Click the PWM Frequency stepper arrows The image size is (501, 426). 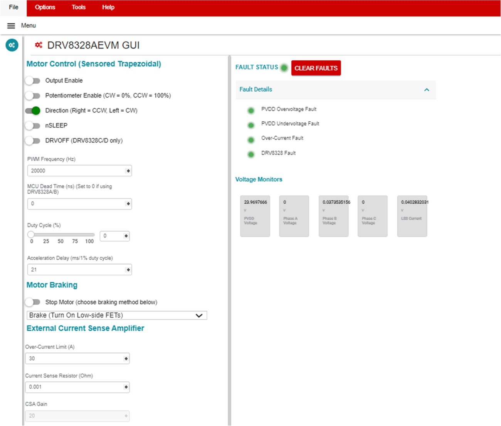(x=128, y=171)
